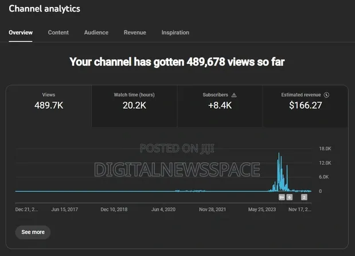The height and width of the screenshot is (256, 355).
Task: Switch to the Overview tab
Action: pos(21,33)
